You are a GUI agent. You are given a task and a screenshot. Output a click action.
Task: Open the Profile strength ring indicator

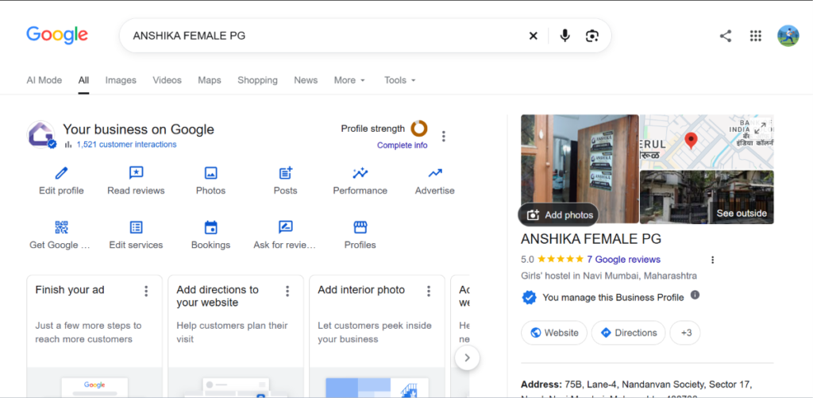pos(419,128)
